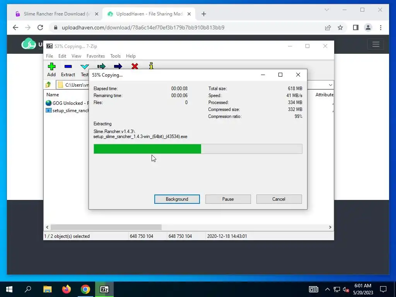Click the Extract toolbar icon in 7-Zip

click(68, 67)
